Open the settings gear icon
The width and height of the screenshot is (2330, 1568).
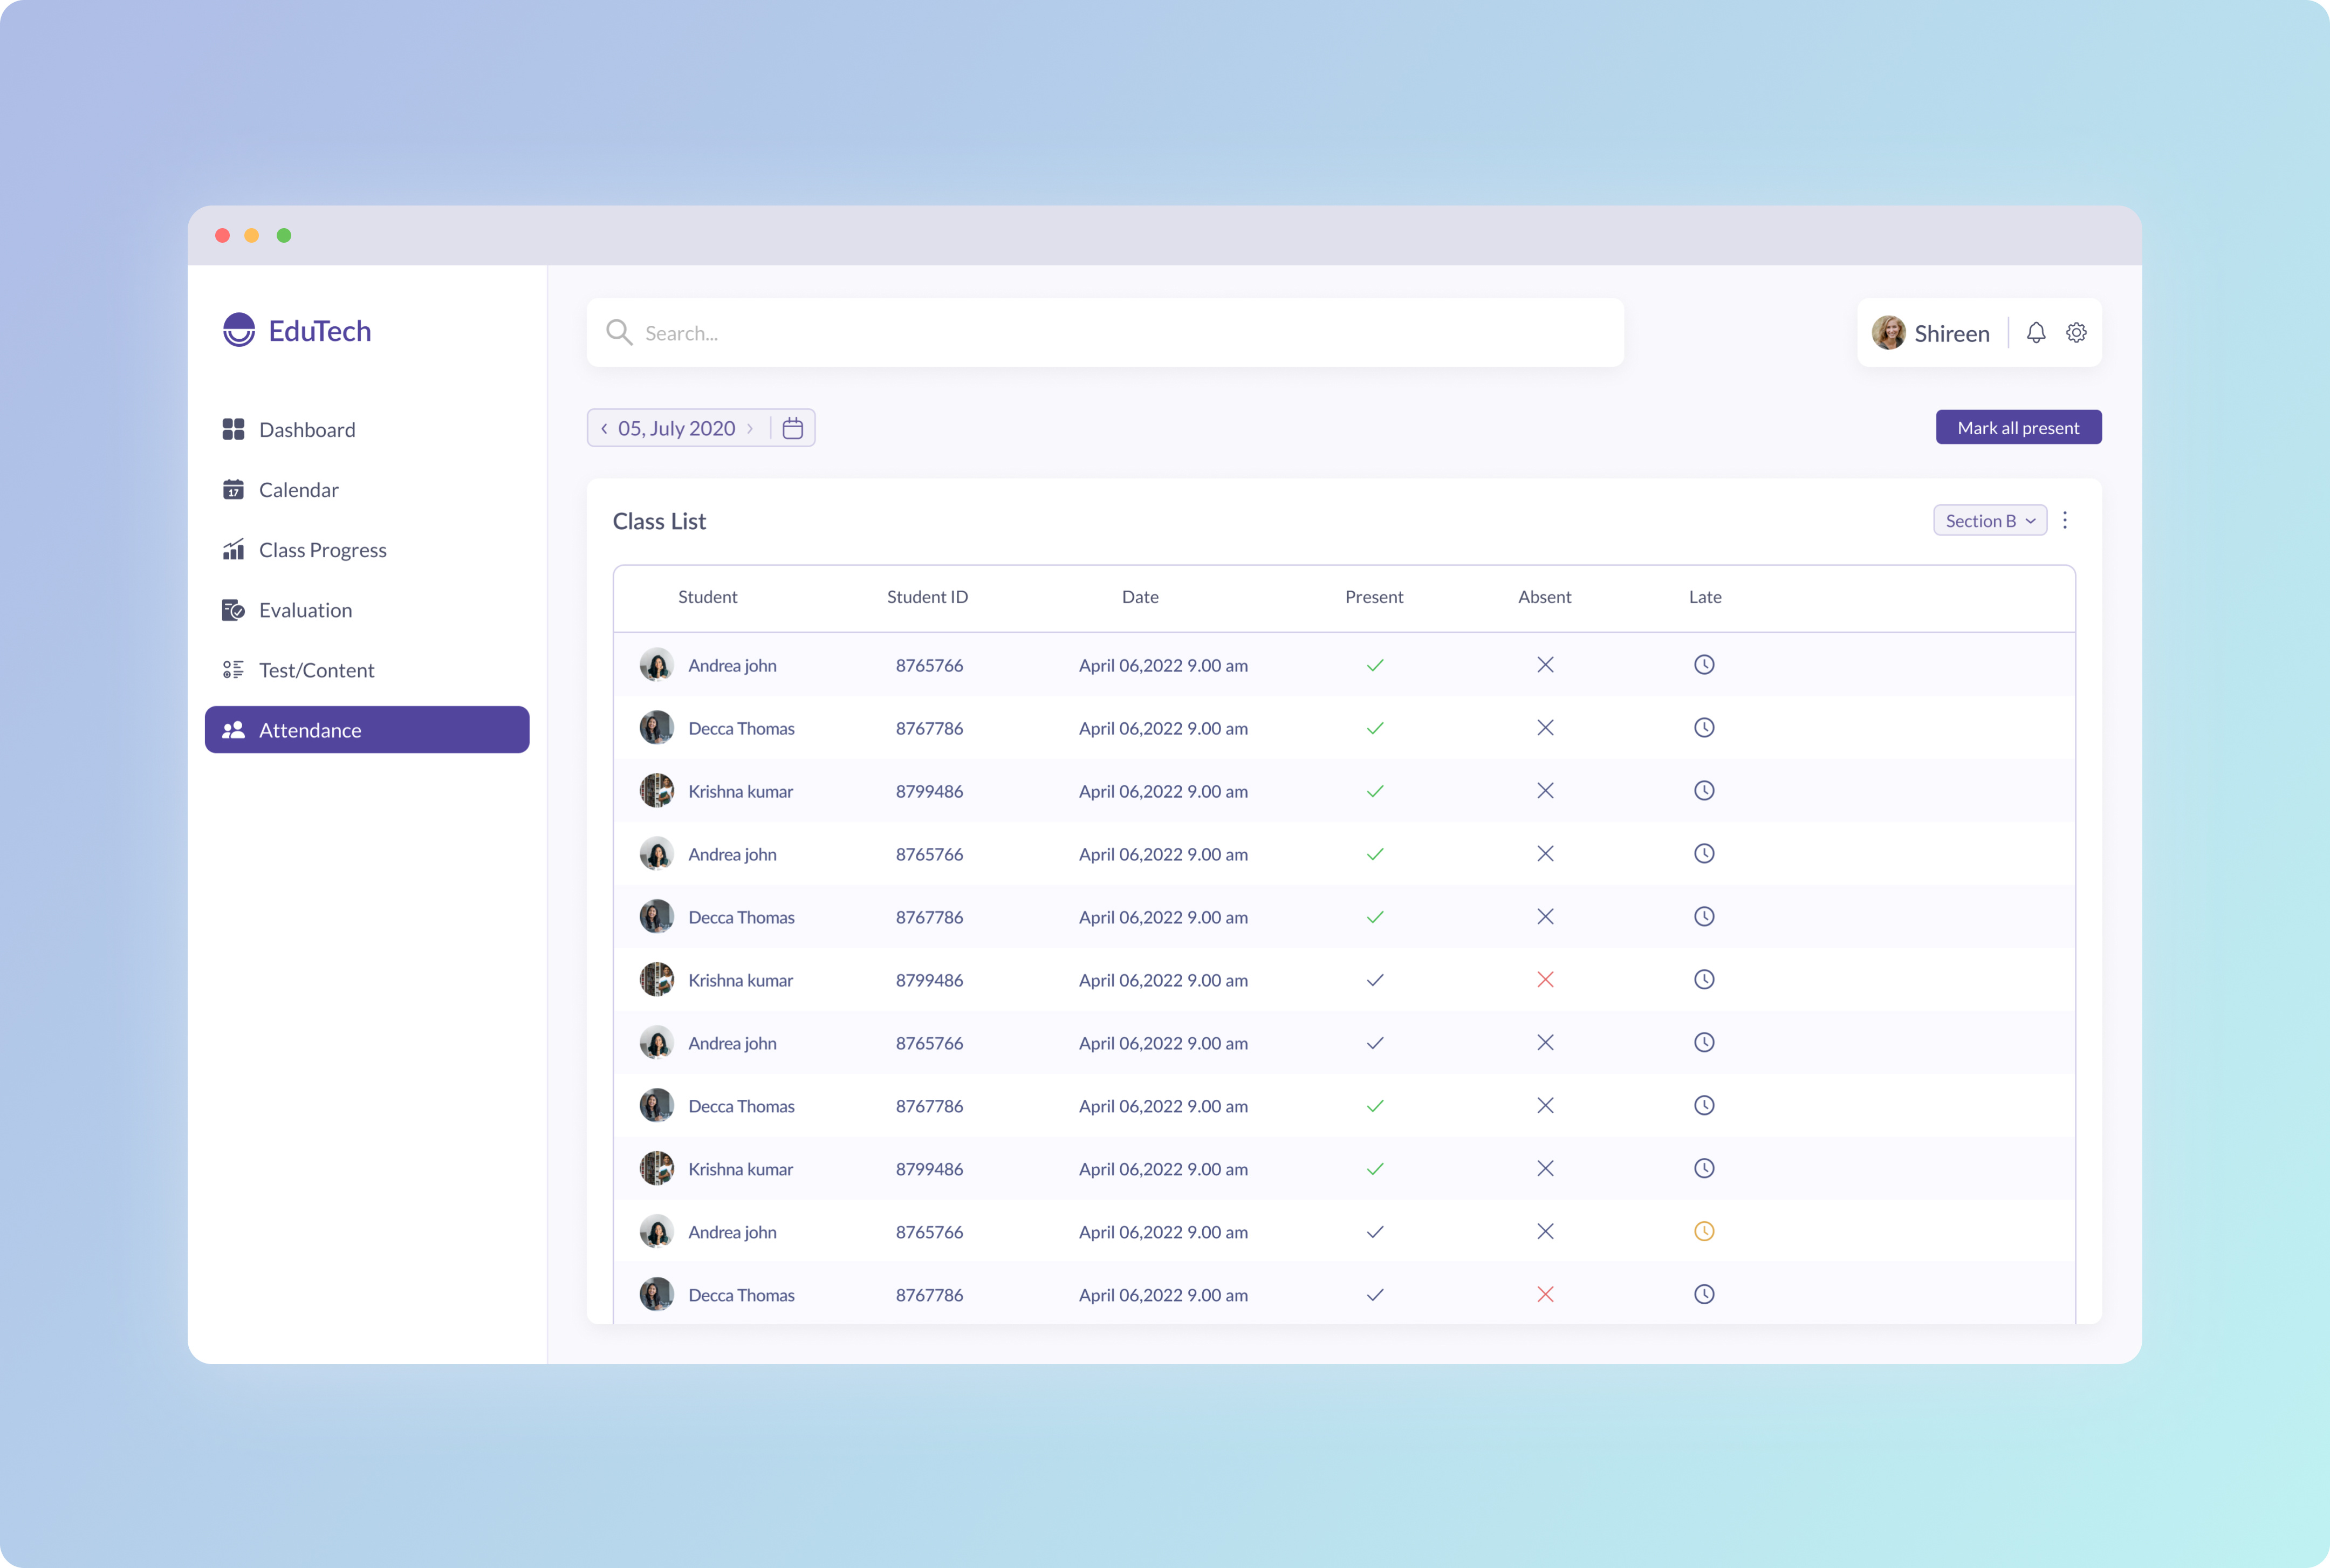tap(2077, 332)
